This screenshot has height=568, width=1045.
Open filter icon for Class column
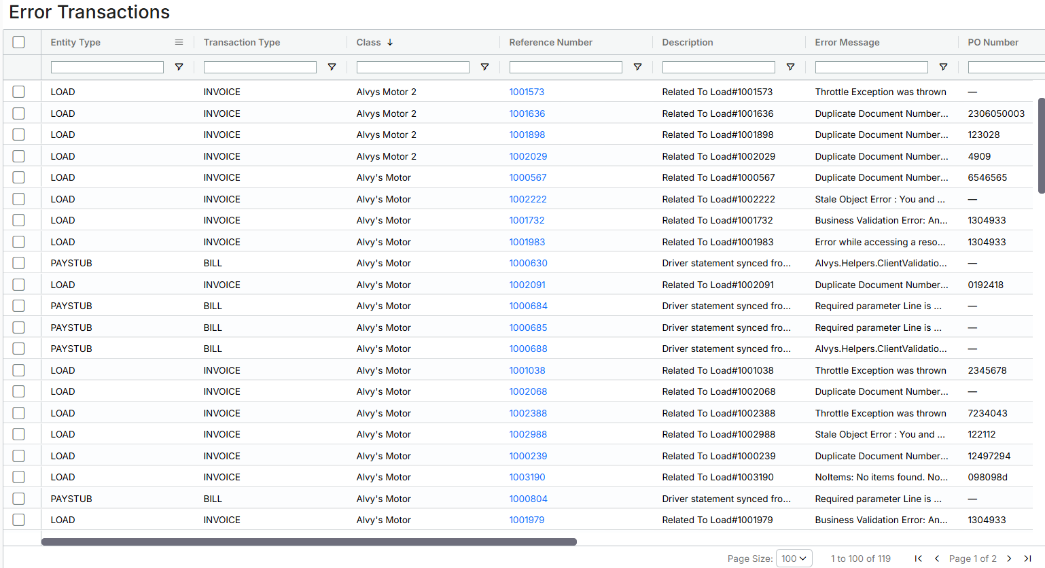[x=484, y=67]
